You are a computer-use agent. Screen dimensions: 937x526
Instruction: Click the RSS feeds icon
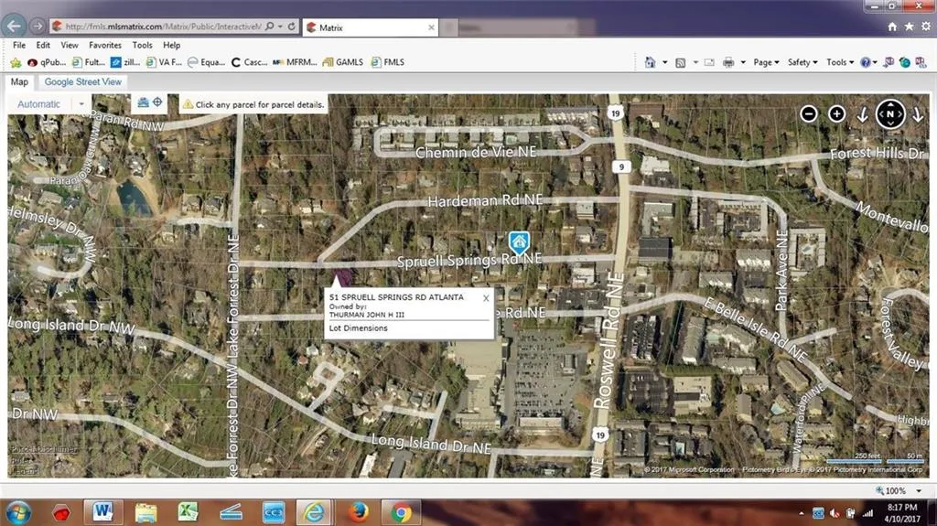[x=680, y=62]
